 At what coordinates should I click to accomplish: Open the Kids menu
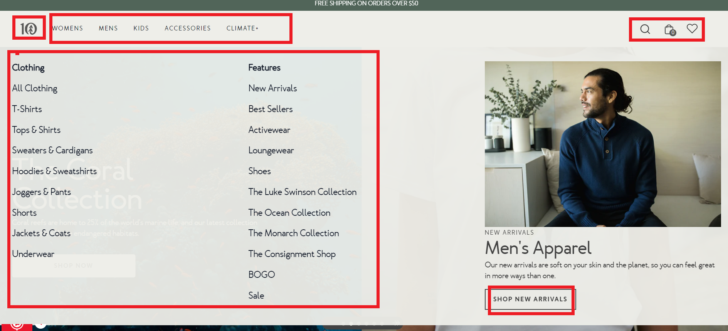click(141, 28)
